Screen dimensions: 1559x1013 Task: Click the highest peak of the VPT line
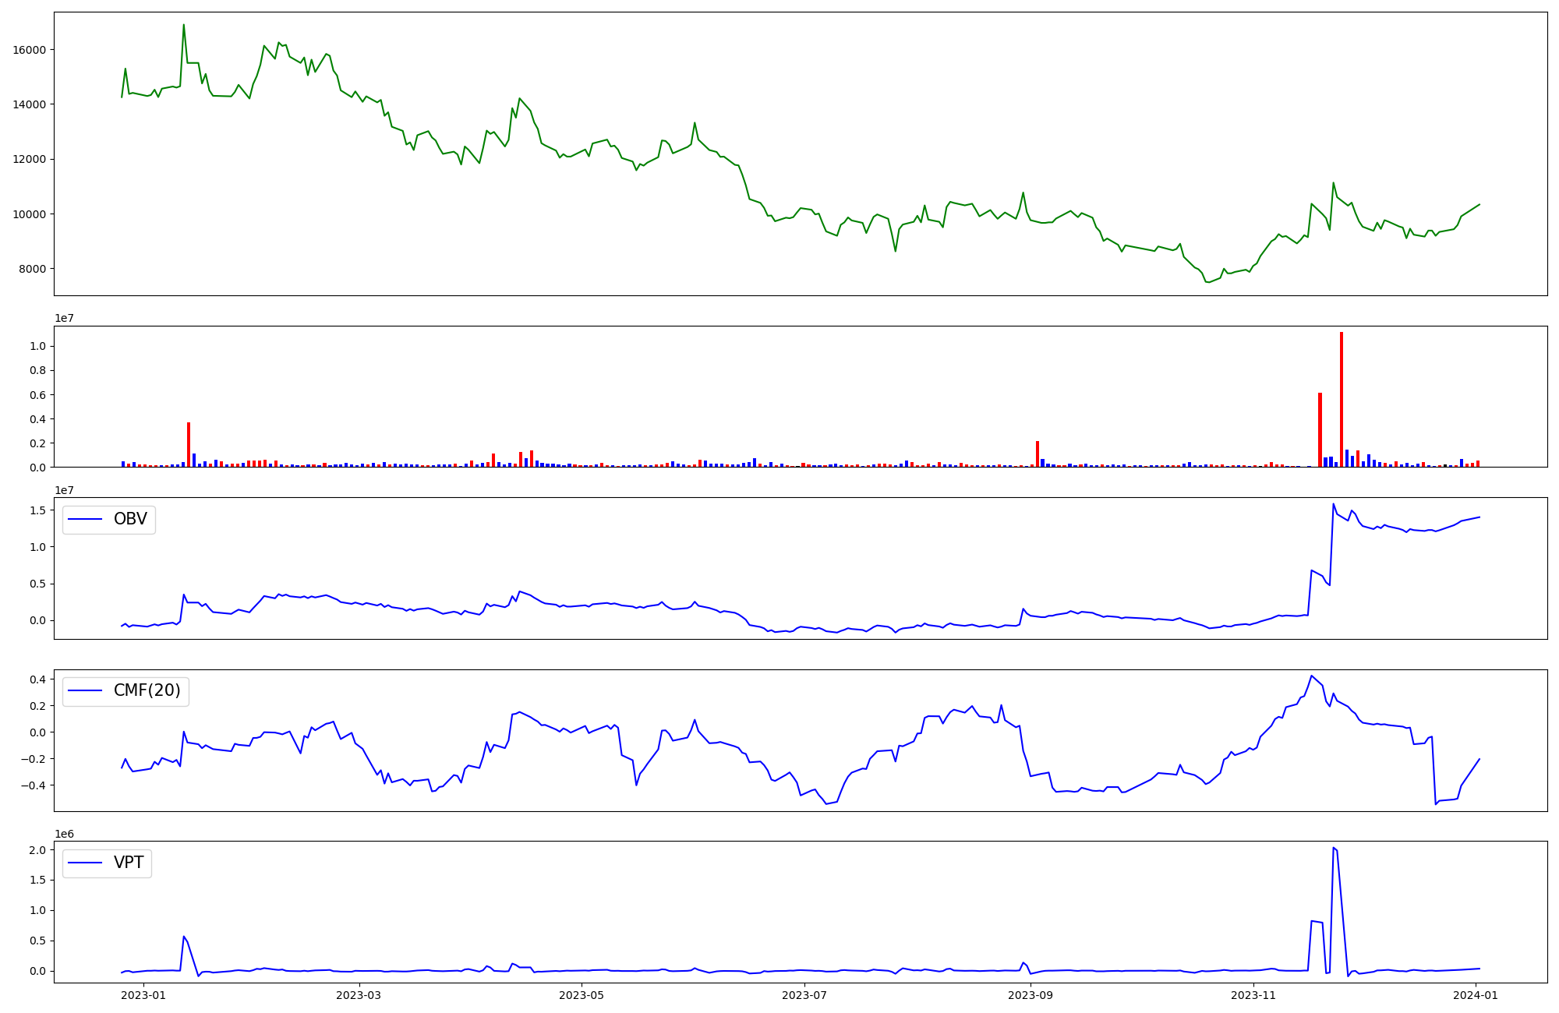[1334, 848]
